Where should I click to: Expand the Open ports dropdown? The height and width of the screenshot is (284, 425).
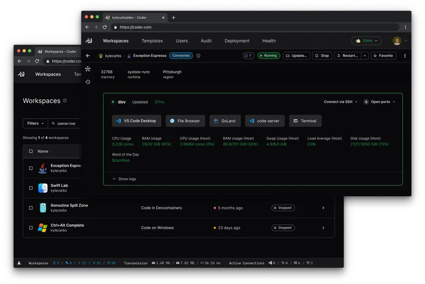(379, 102)
